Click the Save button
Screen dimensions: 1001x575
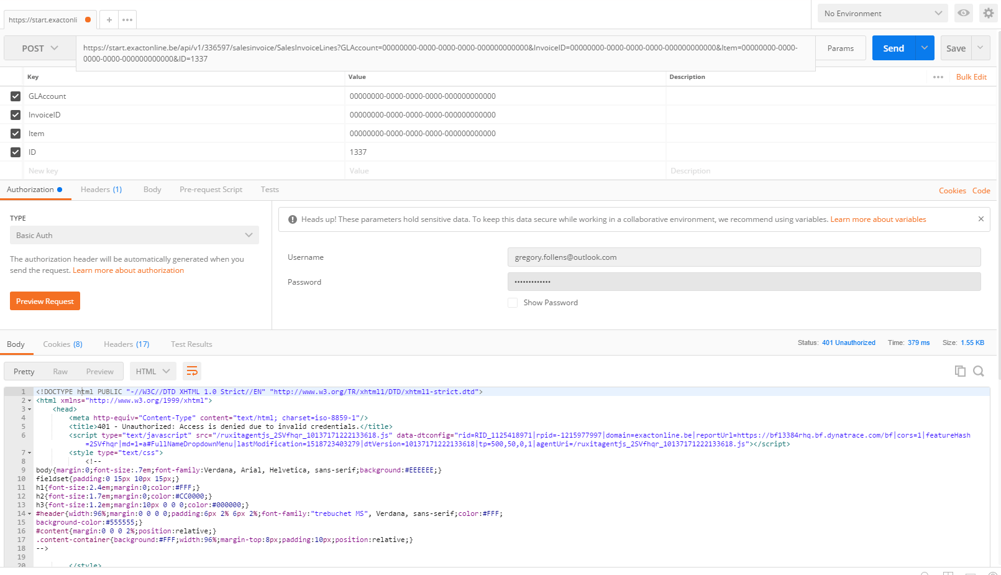click(x=956, y=48)
